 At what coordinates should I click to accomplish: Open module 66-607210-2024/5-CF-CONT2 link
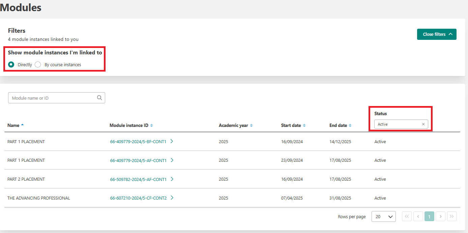tap(138, 198)
